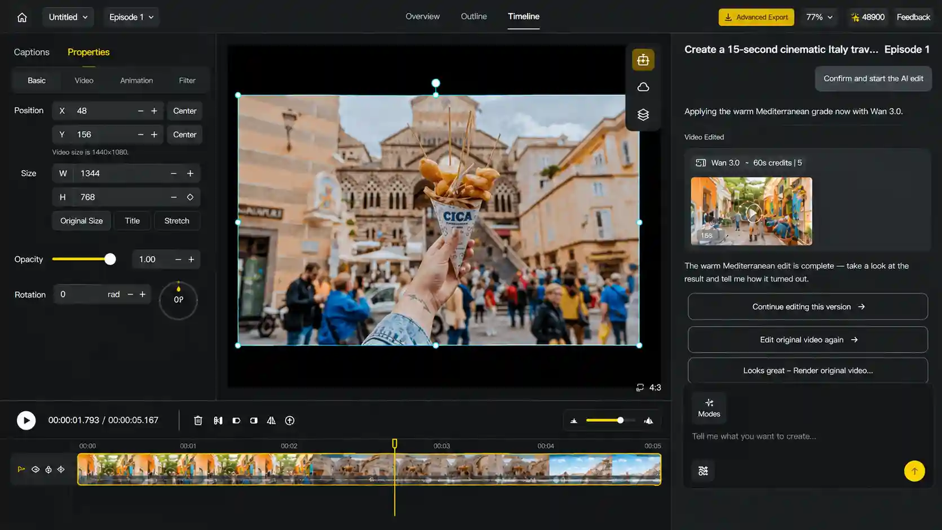Select the Animation properties tab
This screenshot has width=942, height=530.
click(x=136, y=81)
